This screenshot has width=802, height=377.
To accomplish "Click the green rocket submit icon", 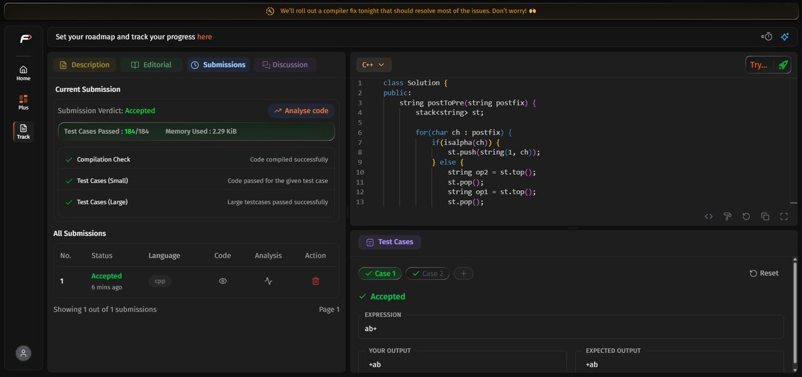I will point(783,65).
